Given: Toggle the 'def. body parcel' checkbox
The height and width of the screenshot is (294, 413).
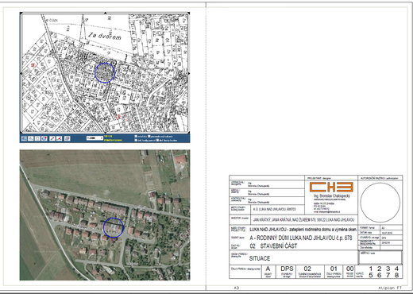Looking at the screenshot, I should point(136,141).
